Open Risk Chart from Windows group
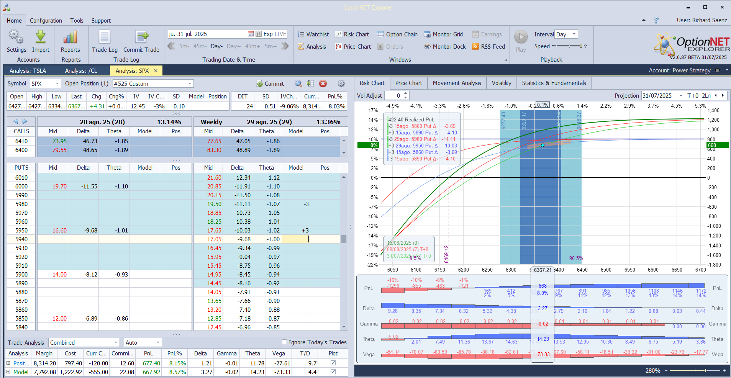731x378 pixels. pos(352,34)
